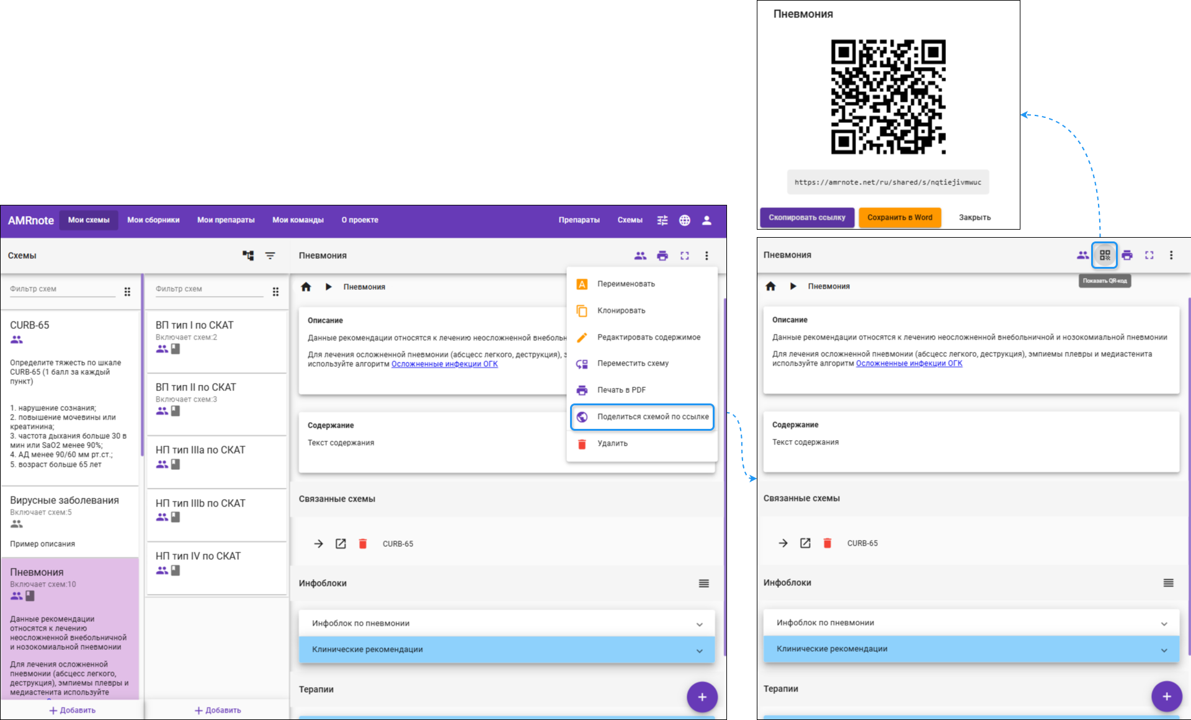1191x720 pixels.
Task: Open CURB-65 external link icon, right panel
Action: coord(805,543)
